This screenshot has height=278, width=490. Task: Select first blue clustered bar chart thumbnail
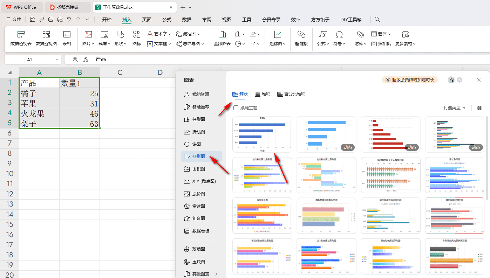(262, 134)
